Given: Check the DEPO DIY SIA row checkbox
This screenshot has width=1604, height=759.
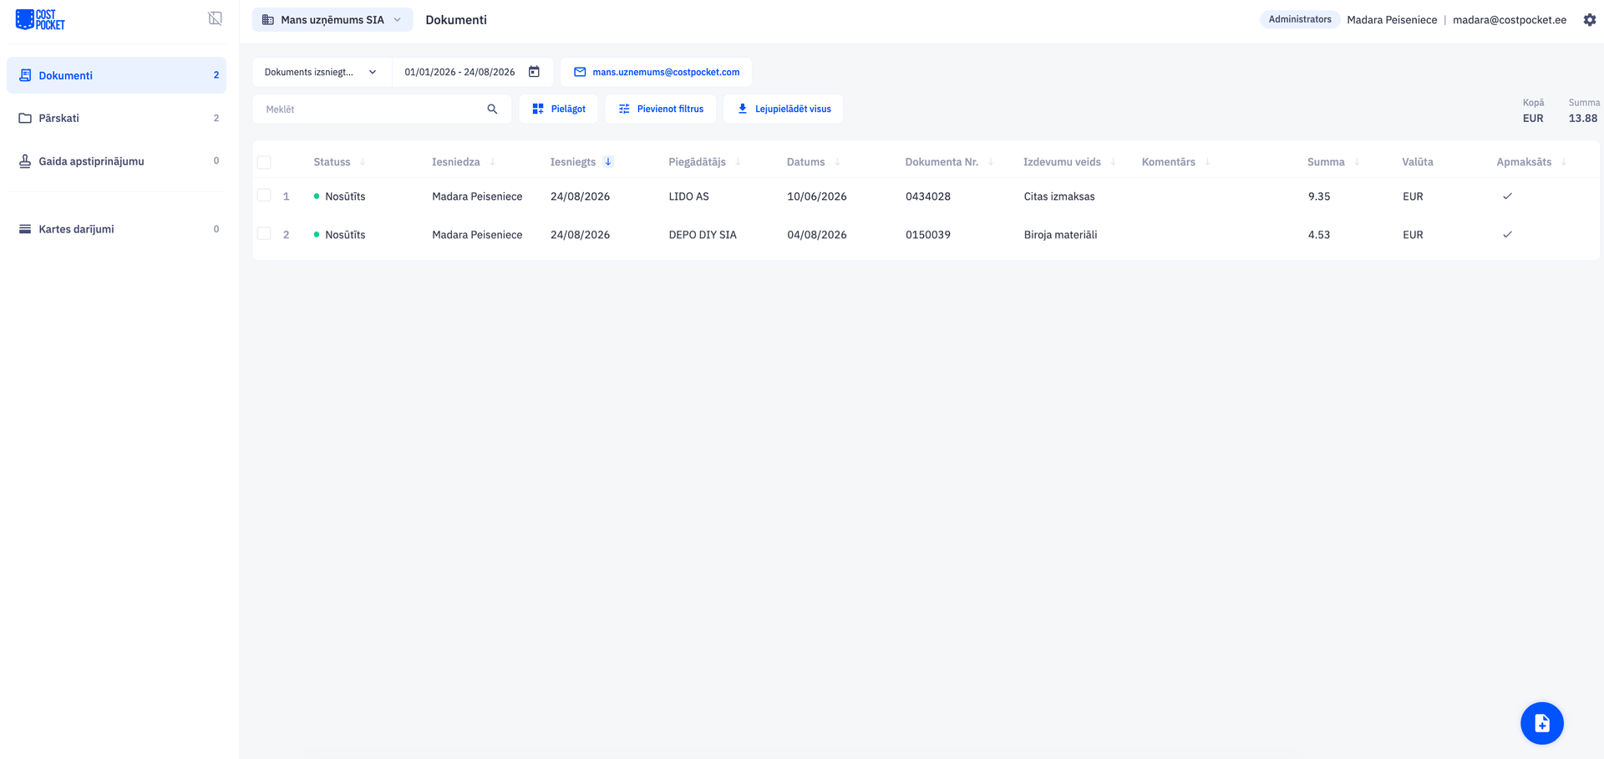Looking at the screenshot, I should 264,234.
